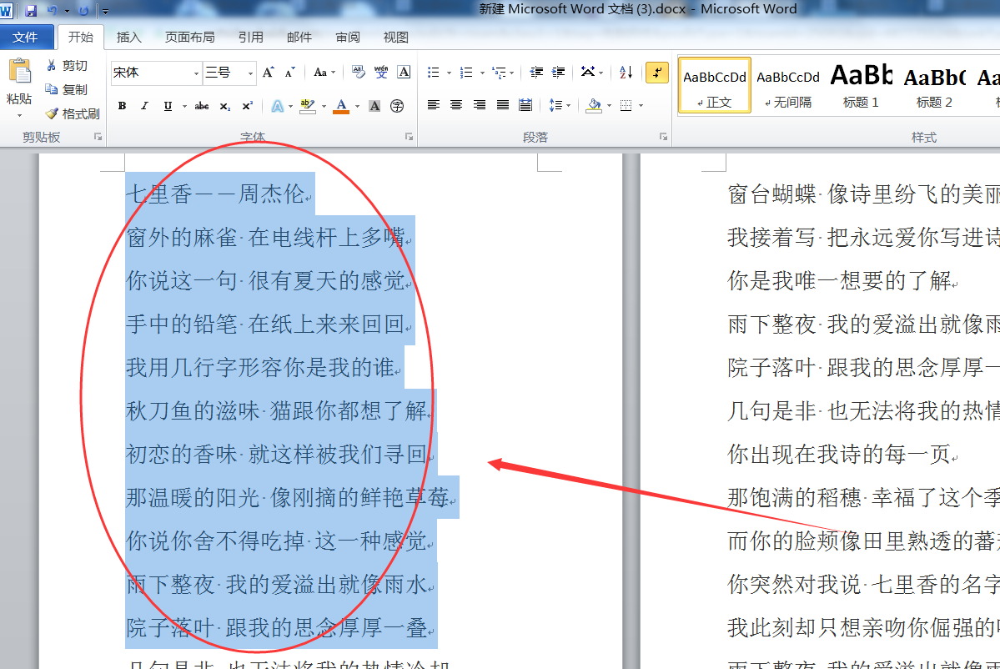Switch to the 插入 tab

tap(128, 37)
